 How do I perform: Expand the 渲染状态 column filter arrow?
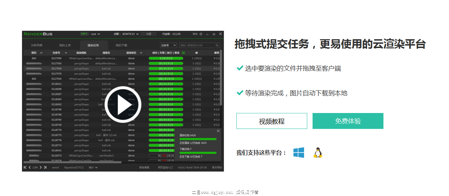point(141,53)
